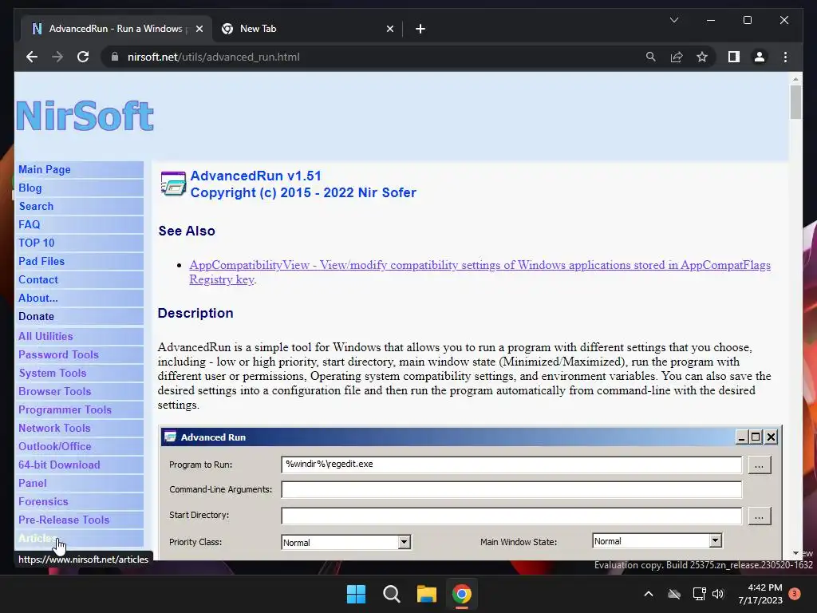Click the AdvancedRun app icon beside the title

coord(173,184)
